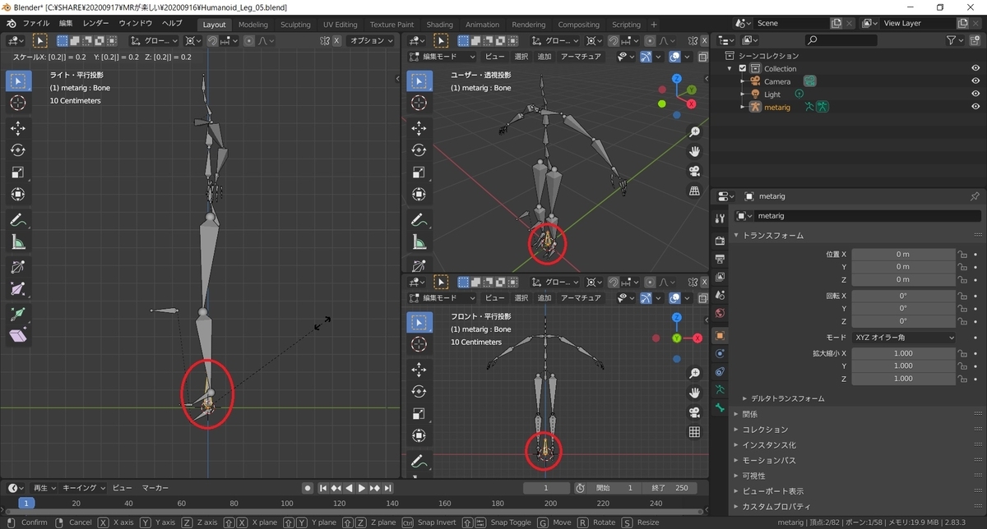Toggle visibility of Collection in outliner
Viewport: 987px width, 529px height.
[x=975, y=68]
